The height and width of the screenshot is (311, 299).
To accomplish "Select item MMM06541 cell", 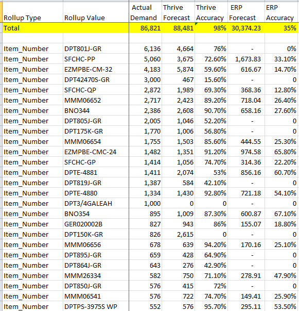I will [96, 296].
